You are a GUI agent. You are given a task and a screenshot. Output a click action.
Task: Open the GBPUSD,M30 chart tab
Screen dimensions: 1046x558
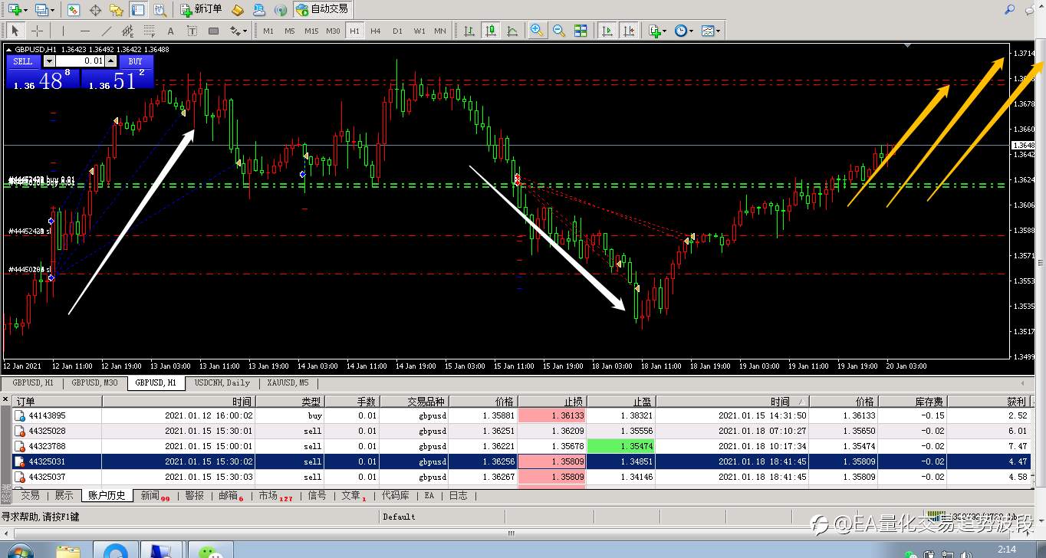pos(95,382)
